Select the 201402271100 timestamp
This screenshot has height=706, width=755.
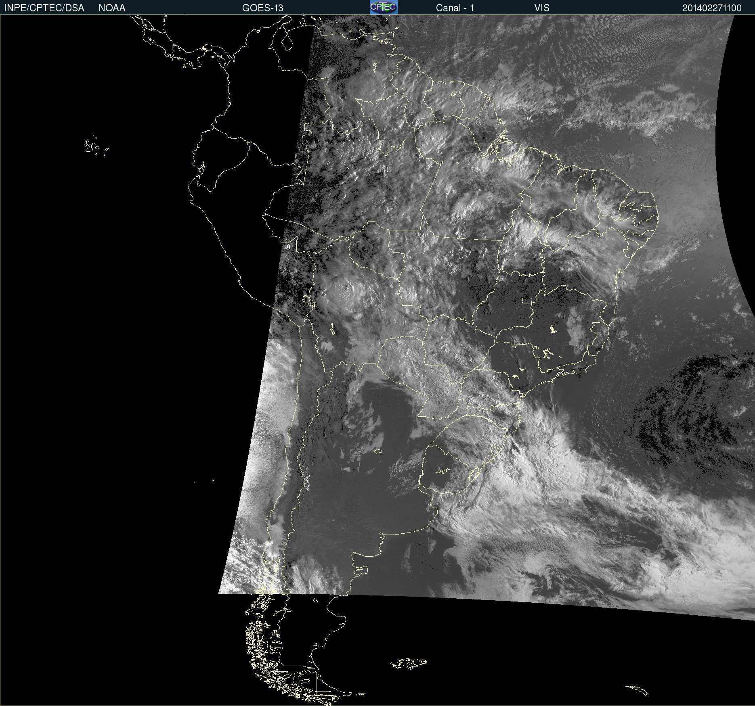712,8
